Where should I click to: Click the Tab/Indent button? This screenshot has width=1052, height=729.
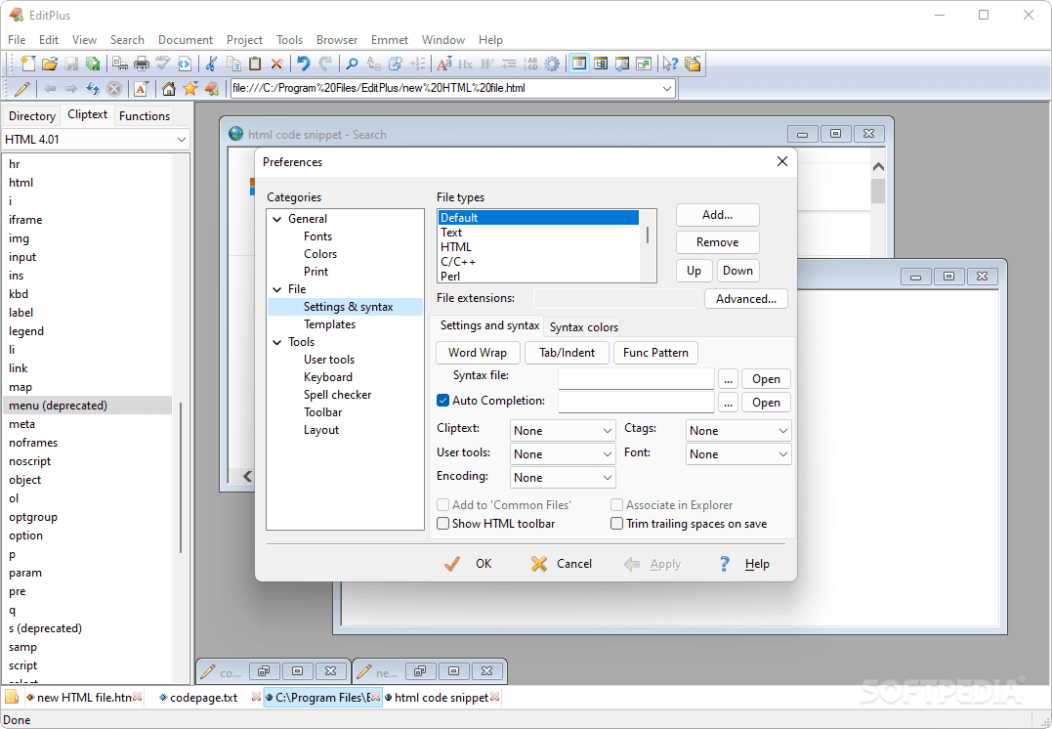567,353
